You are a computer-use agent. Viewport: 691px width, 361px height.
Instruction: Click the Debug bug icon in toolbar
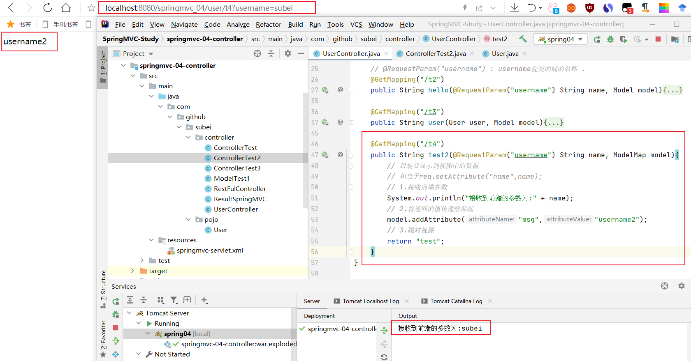pyautogui.click(x=610, y=39)
